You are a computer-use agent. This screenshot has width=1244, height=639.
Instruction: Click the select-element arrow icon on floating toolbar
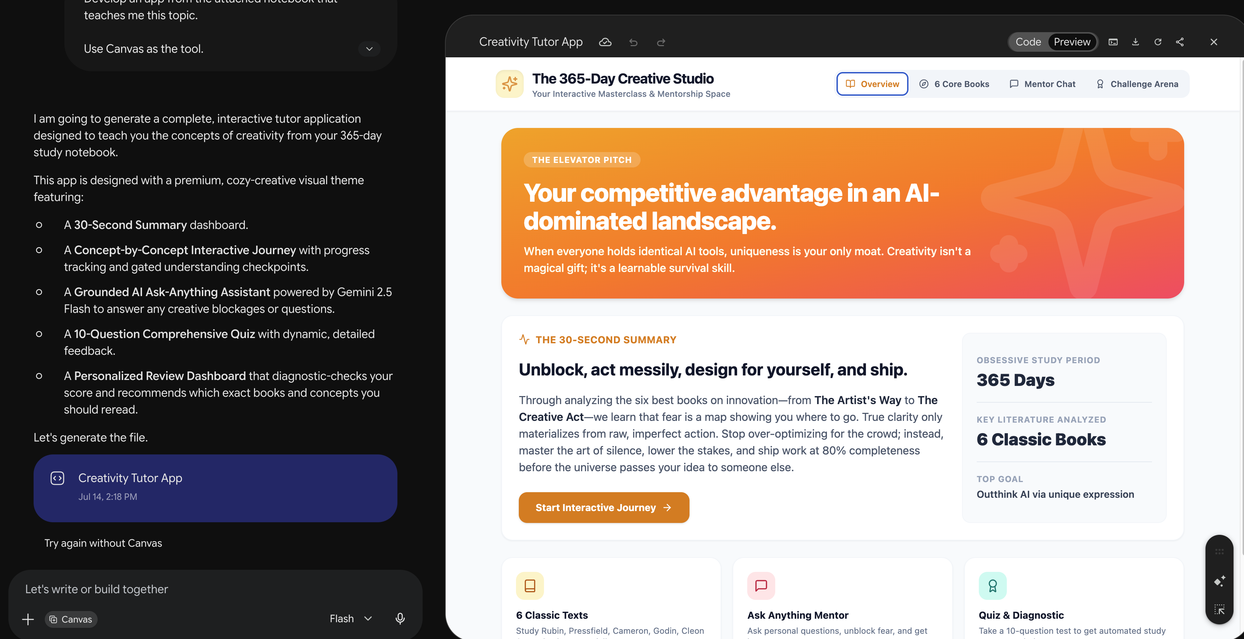(1220, 609)
